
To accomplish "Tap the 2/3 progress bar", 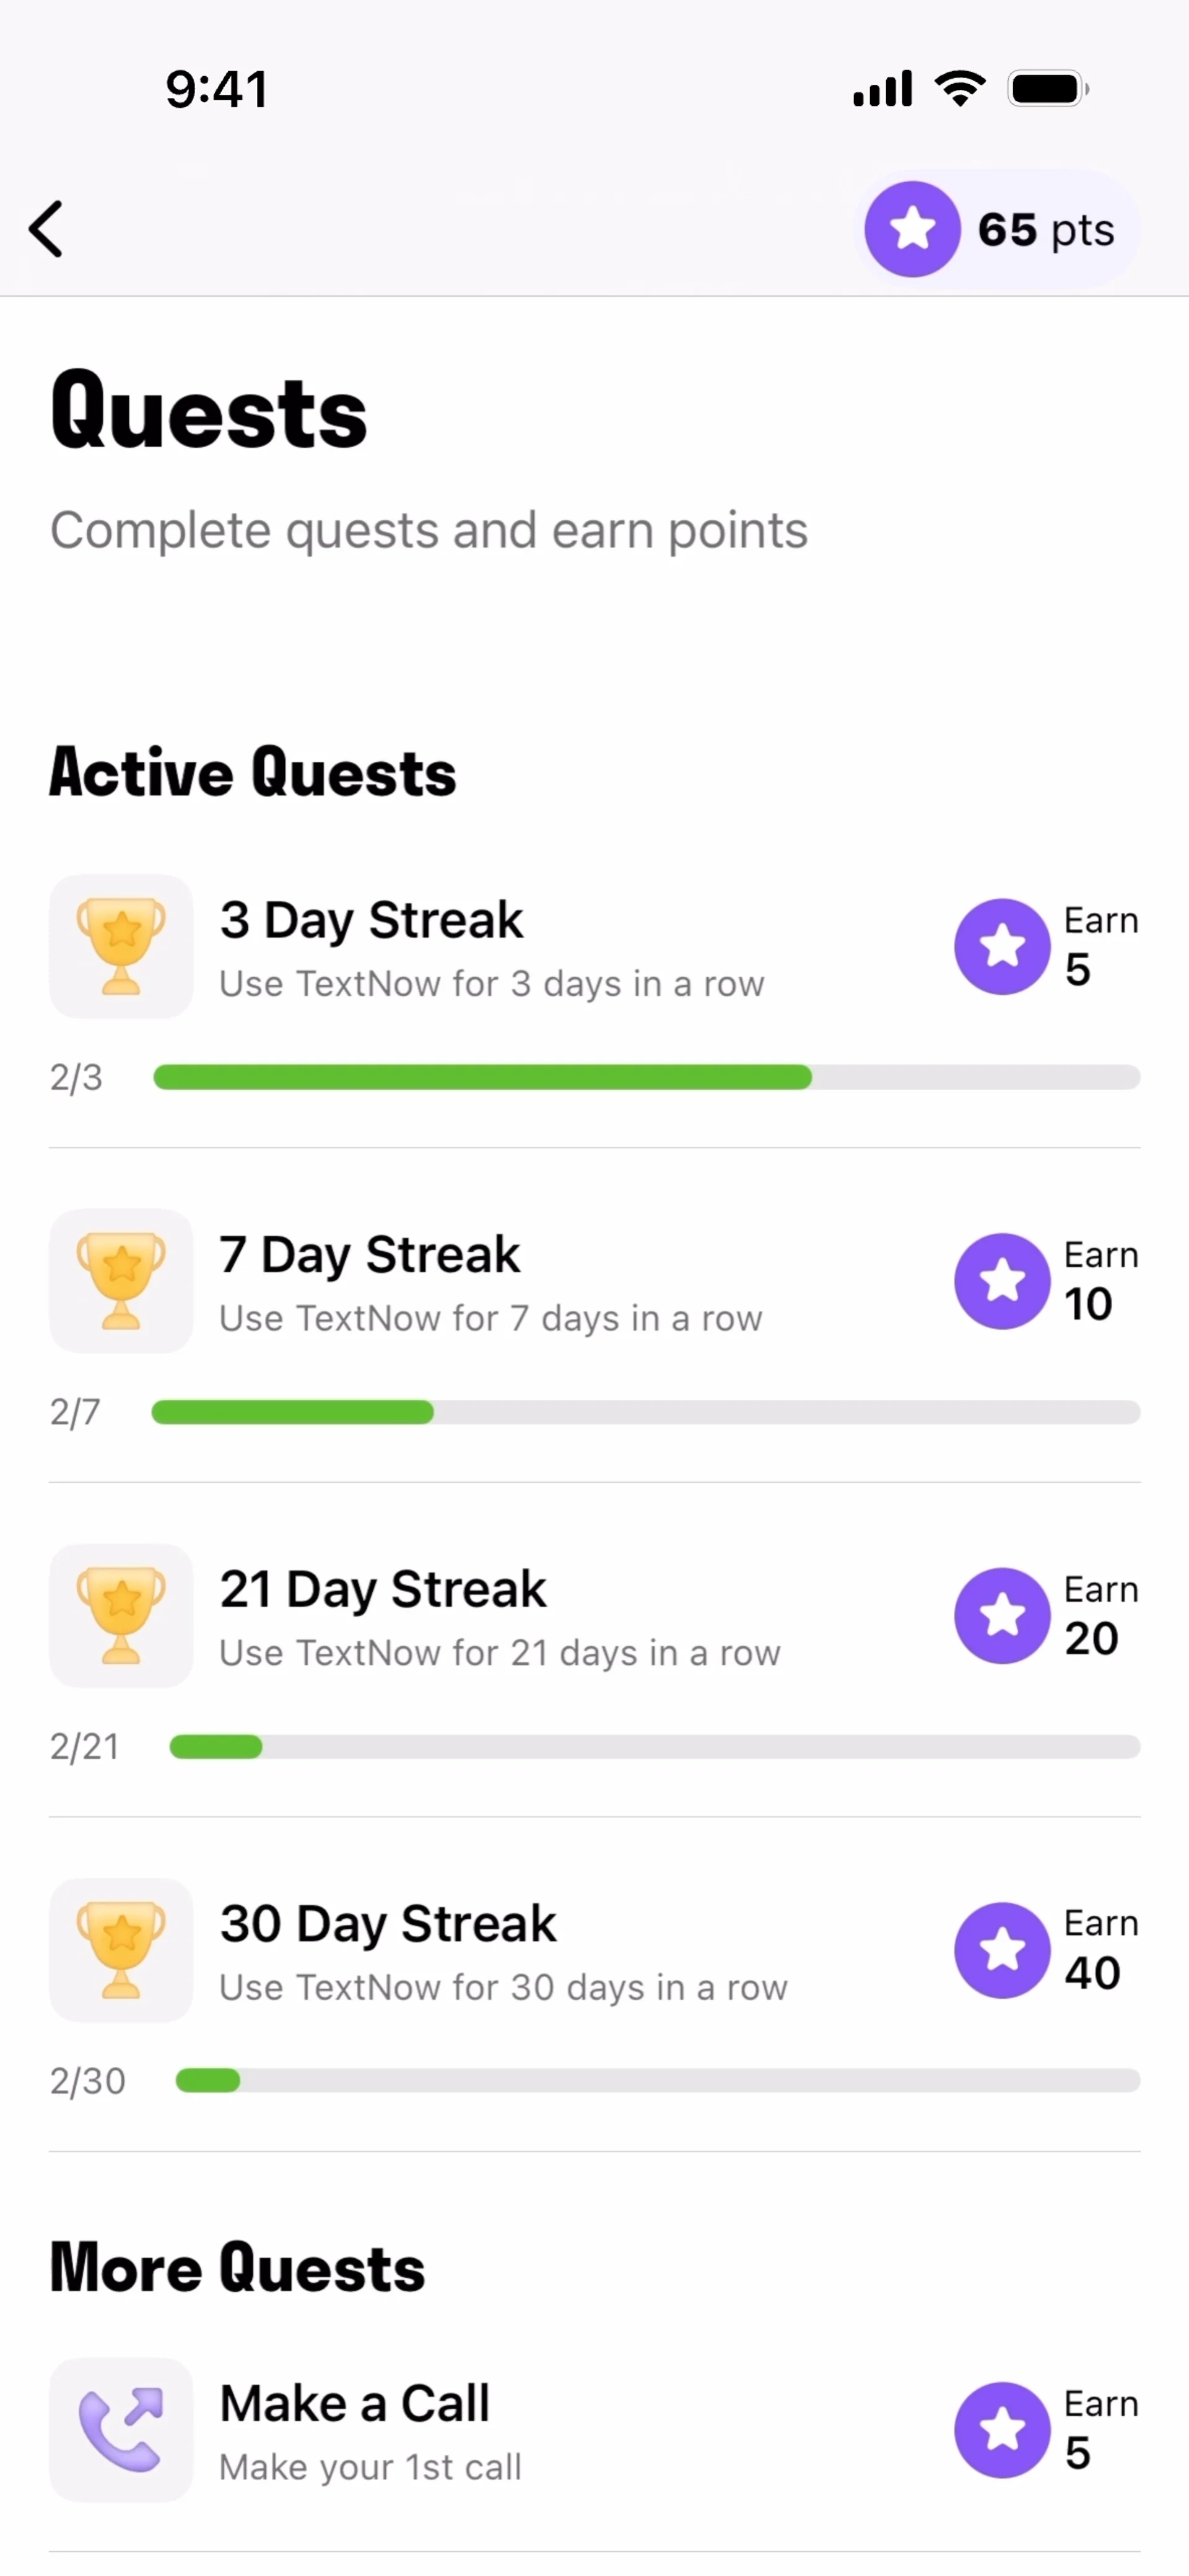I will [x=647, y=1077].
